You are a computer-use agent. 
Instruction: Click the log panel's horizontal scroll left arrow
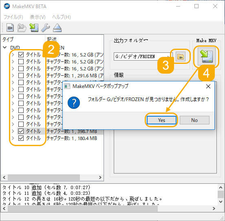(x=4, y=208)
